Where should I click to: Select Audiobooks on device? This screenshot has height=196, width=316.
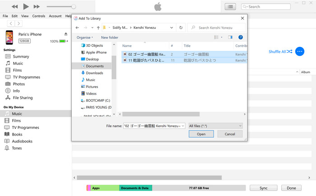coord(22,141)
